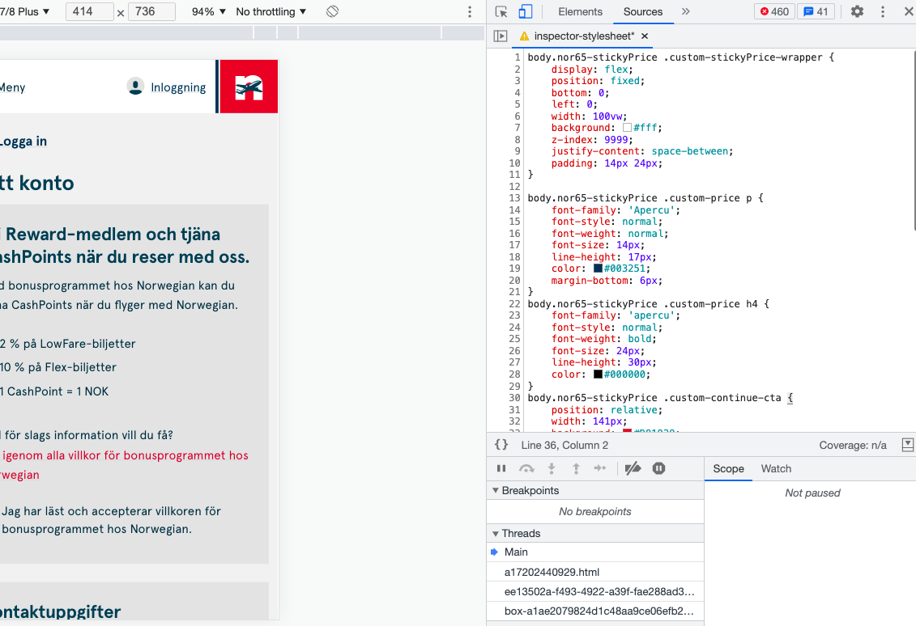
Task: Open the error count badge showing 460
Action: click(774, 11)
